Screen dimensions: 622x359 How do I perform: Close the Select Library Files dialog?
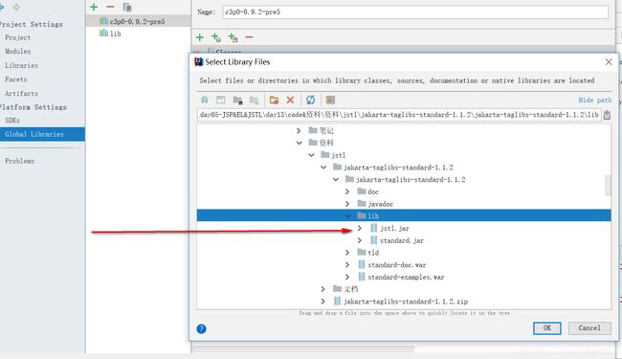click(x=609, y=62)
